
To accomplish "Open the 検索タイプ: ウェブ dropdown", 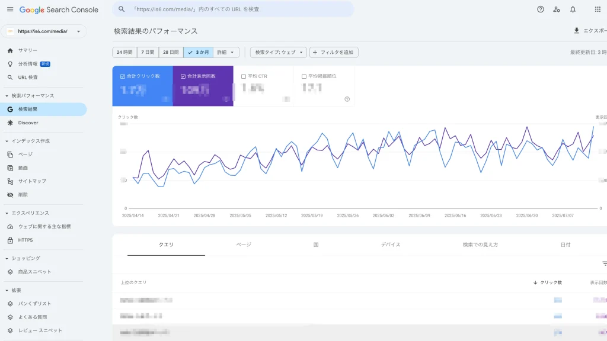I will tap(279, 52).
